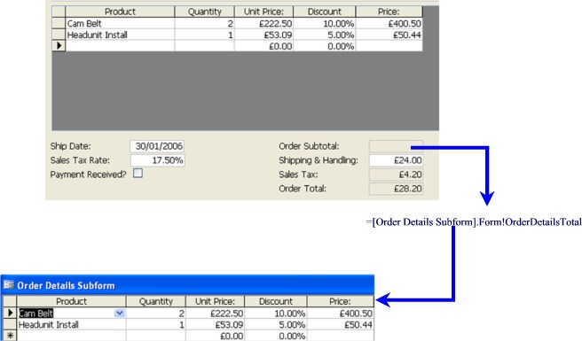The width and height of the screenshot is (582, 341).
Task: Click price £50.44 in Order Details Subform window
Action: point(341,325)
